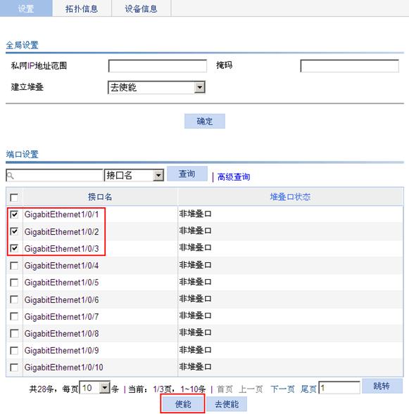Select the 设置 tab
409x414 pixels.
pos(26,8)
